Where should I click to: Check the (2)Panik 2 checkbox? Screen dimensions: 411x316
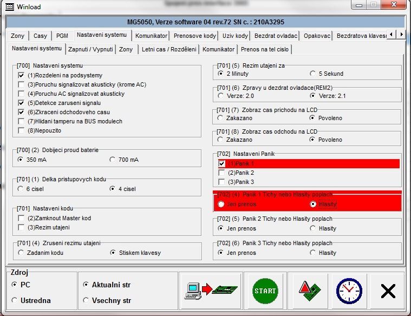(221, 173)
